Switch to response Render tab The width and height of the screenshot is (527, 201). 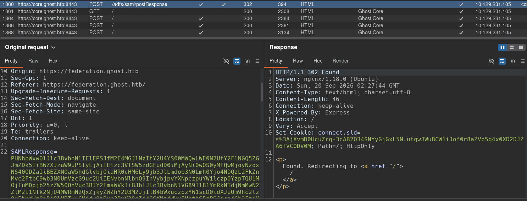(x=340, y=61)
